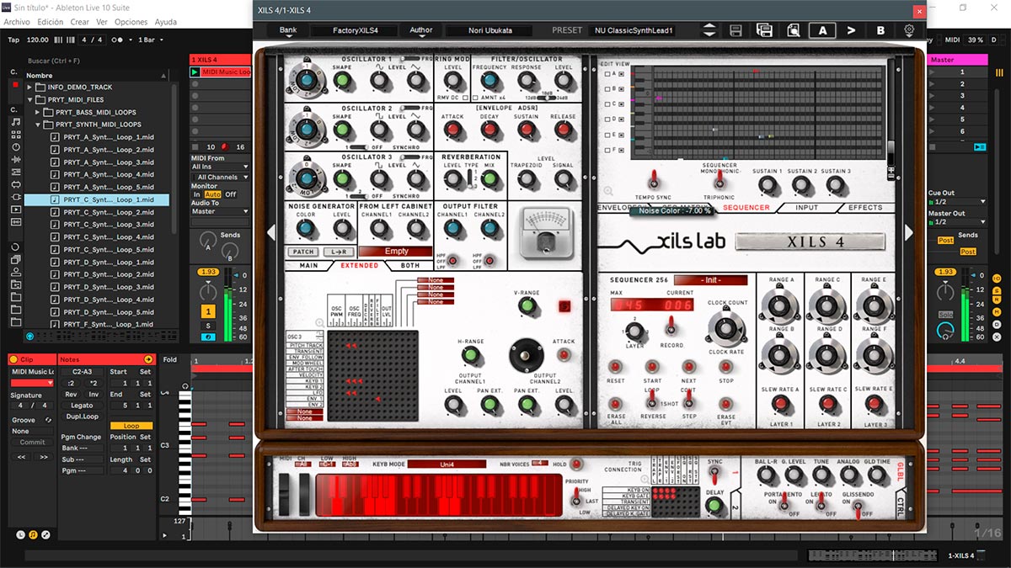Click the pitch bend wheel on the keyboard
1011x568 pixels.
[285, 495]
